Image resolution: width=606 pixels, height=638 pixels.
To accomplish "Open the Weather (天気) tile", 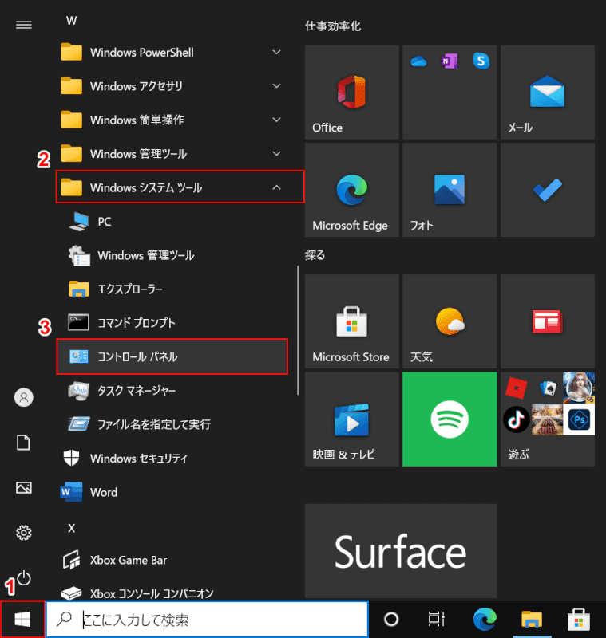I will pos(450,321).
